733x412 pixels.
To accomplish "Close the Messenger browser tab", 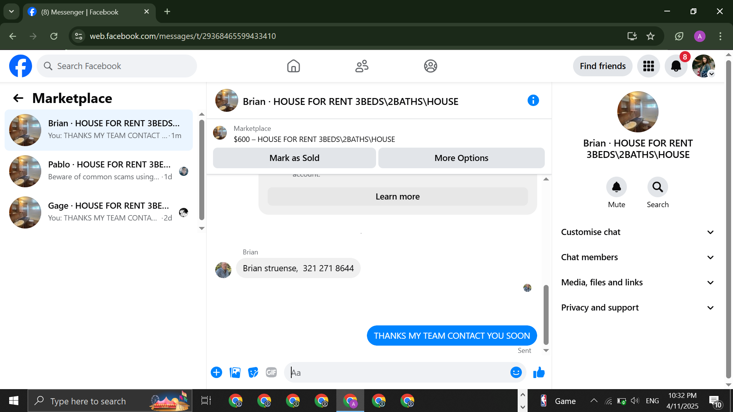I will [147, 12].
